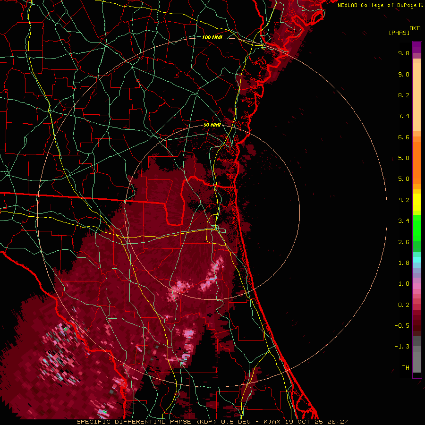
Task: Pick the pink segment of the color bar
Action: (417, 286)
